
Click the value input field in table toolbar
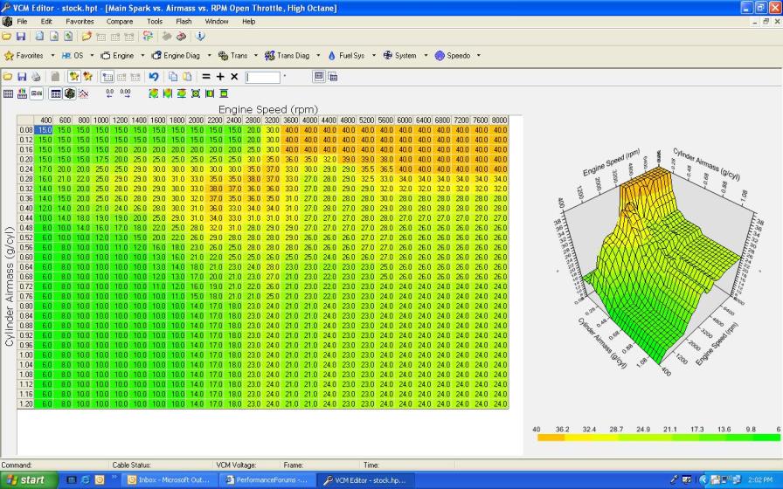click(263, 78)
